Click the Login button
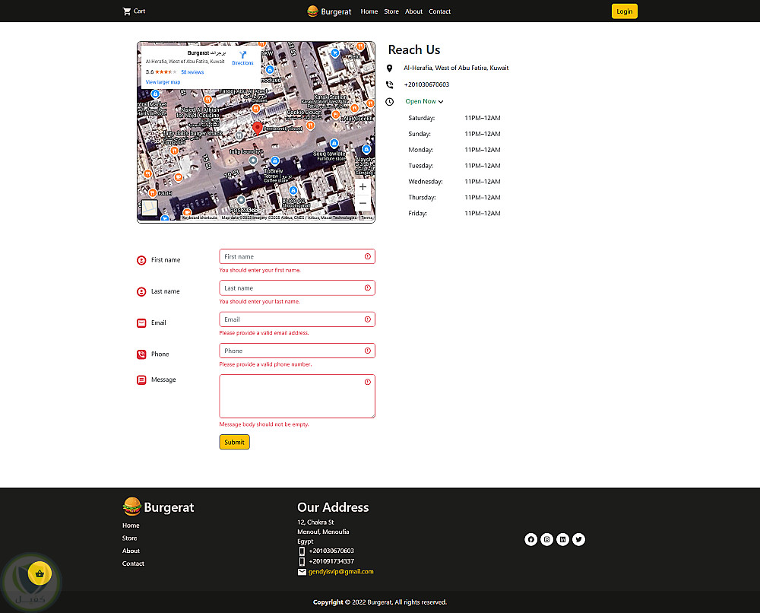The width and height of the screenshot is (760, 613). (x=624, y=11)
